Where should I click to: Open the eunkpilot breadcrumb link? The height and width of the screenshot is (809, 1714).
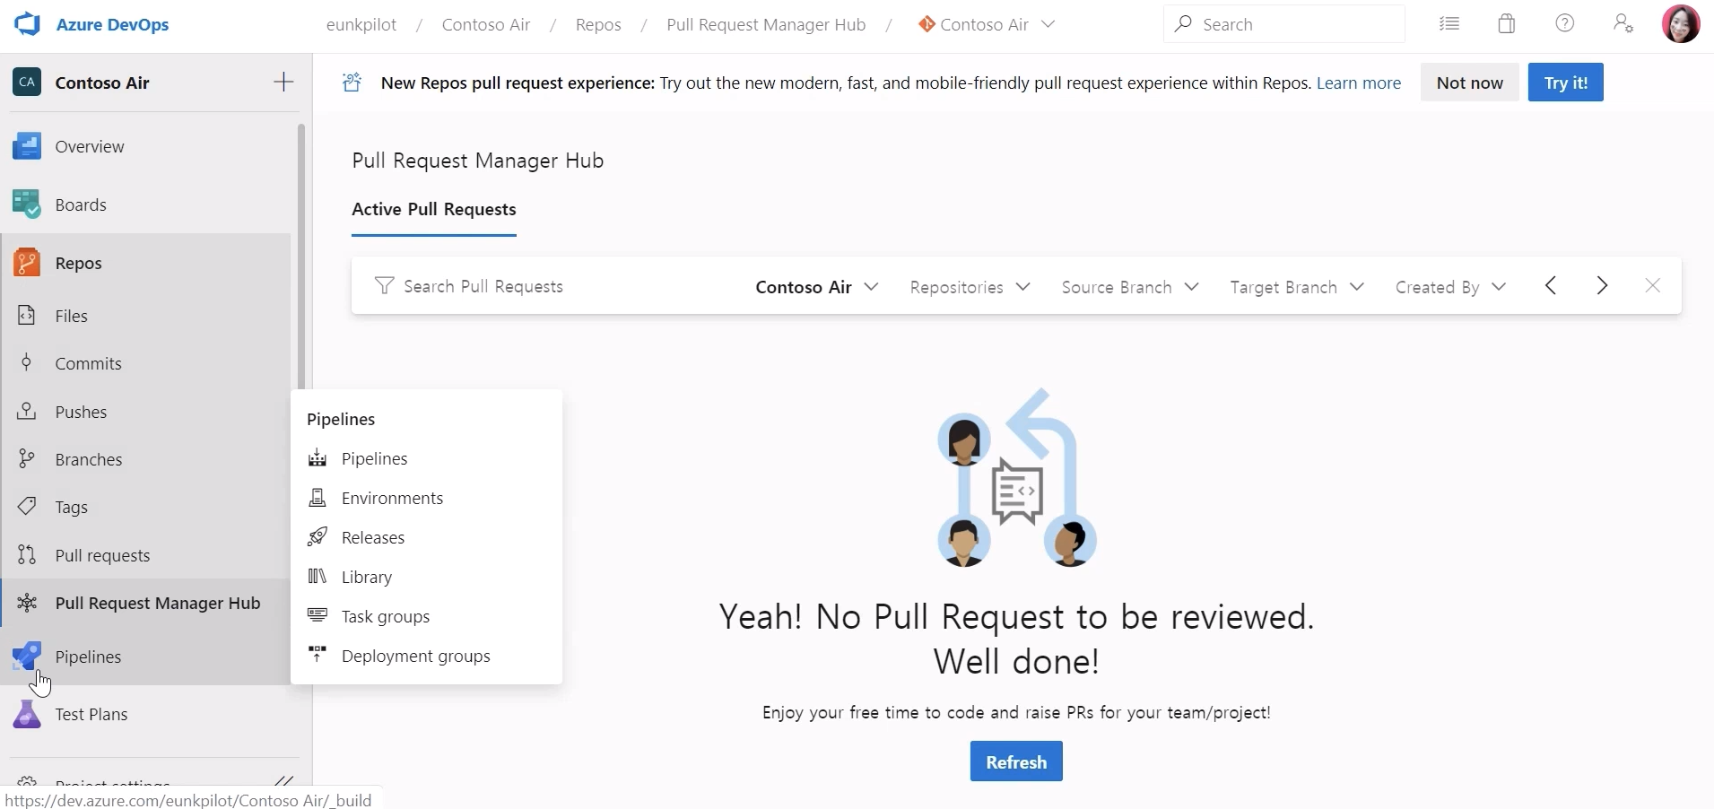click(361, 25)
